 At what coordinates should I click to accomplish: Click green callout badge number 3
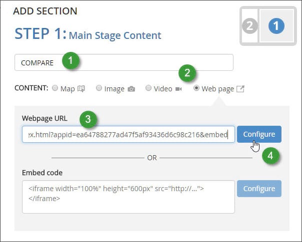[x=88, y=119]
